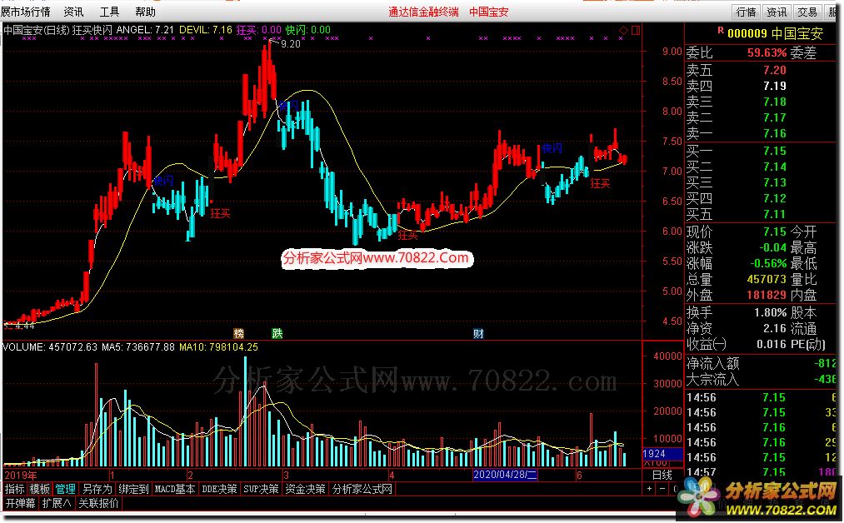Click the diamond icon at chart top-right
Viewport: 844px width, 523px height.
624,30
